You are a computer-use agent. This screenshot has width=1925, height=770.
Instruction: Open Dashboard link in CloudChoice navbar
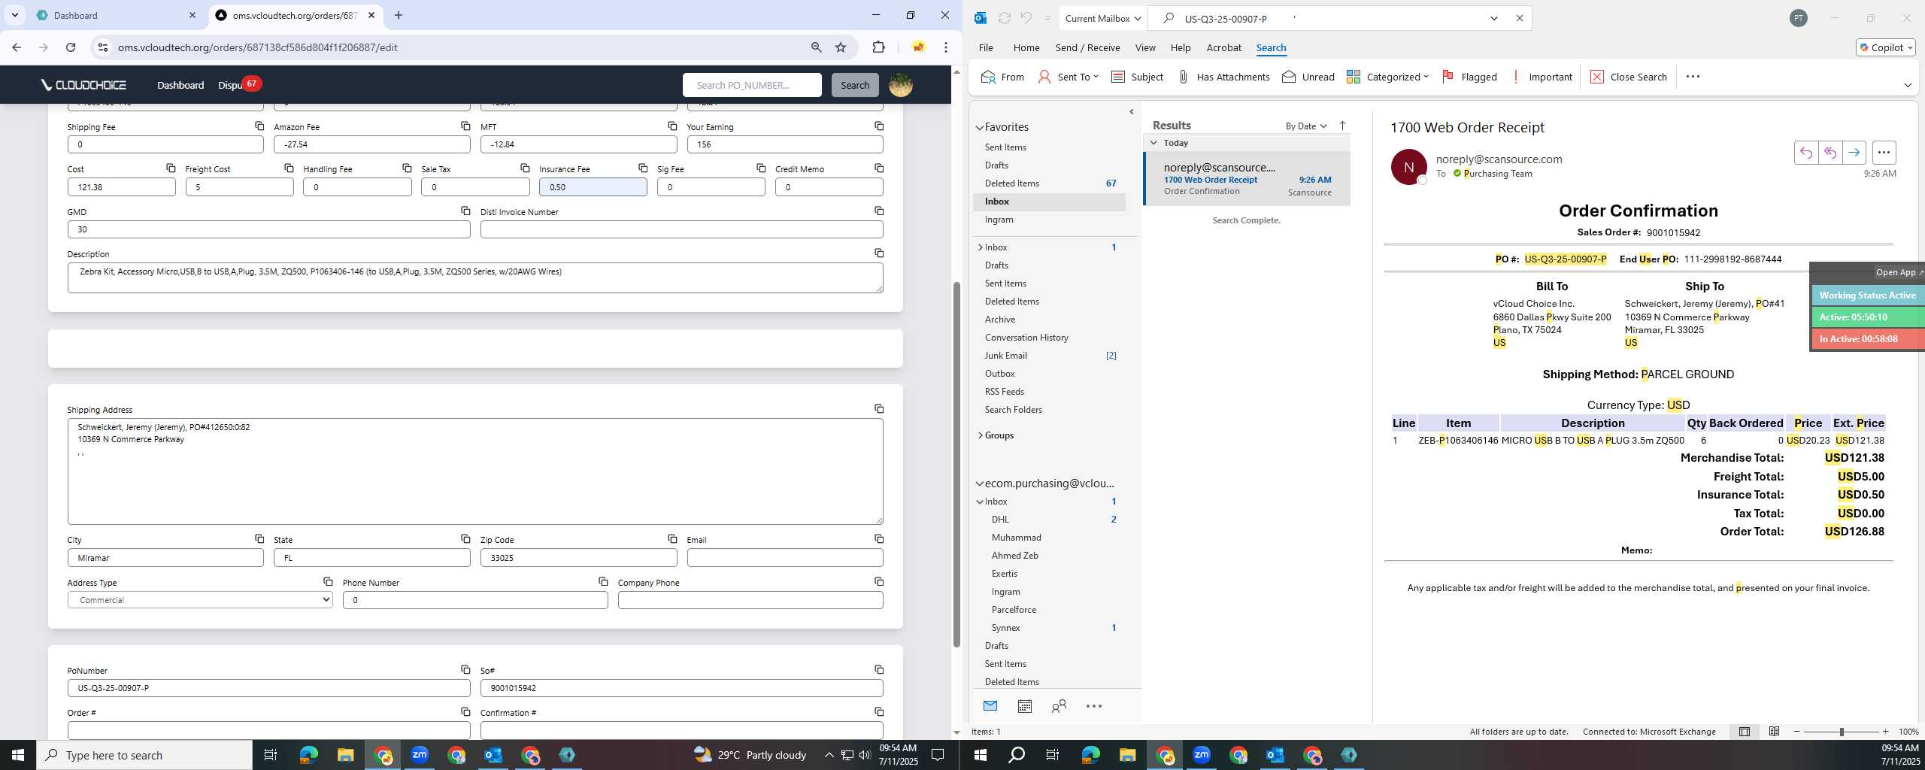[x=180, y=85]
